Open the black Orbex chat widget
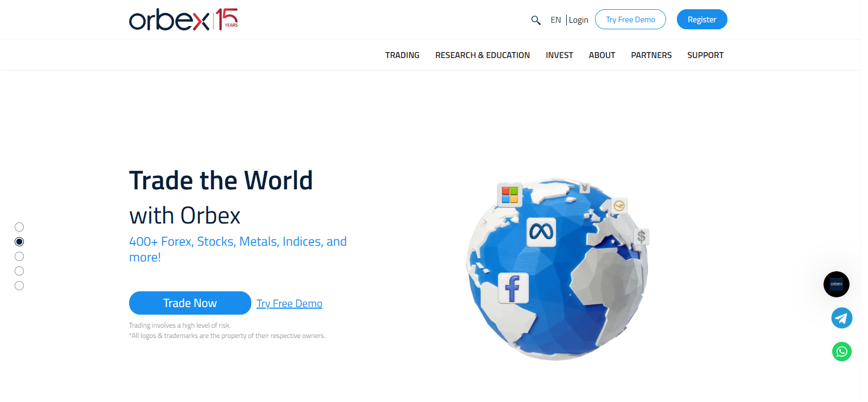Image resolution: width=868 pixels, height=402 pixels. 836,284
